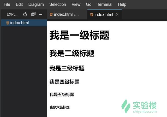Open the File menu
Image resolution: width=167 pixels, height=117 pixels.
click(7, 4)
